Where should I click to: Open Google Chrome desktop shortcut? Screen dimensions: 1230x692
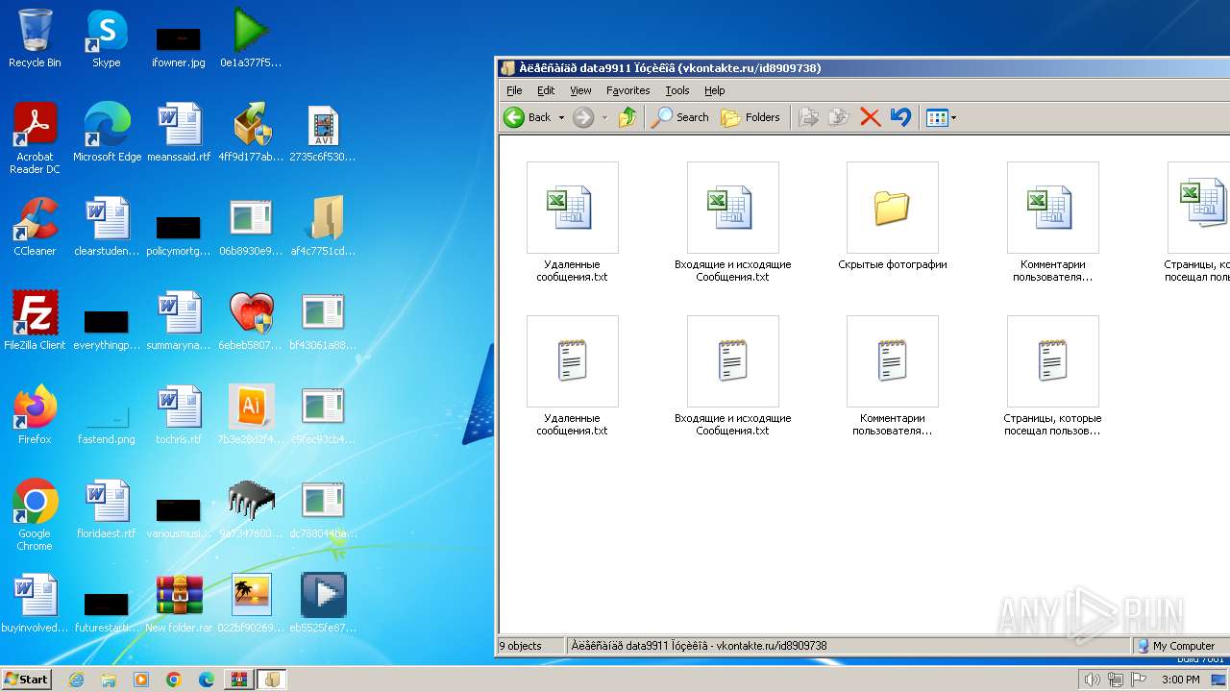click(x=35, y=515)
